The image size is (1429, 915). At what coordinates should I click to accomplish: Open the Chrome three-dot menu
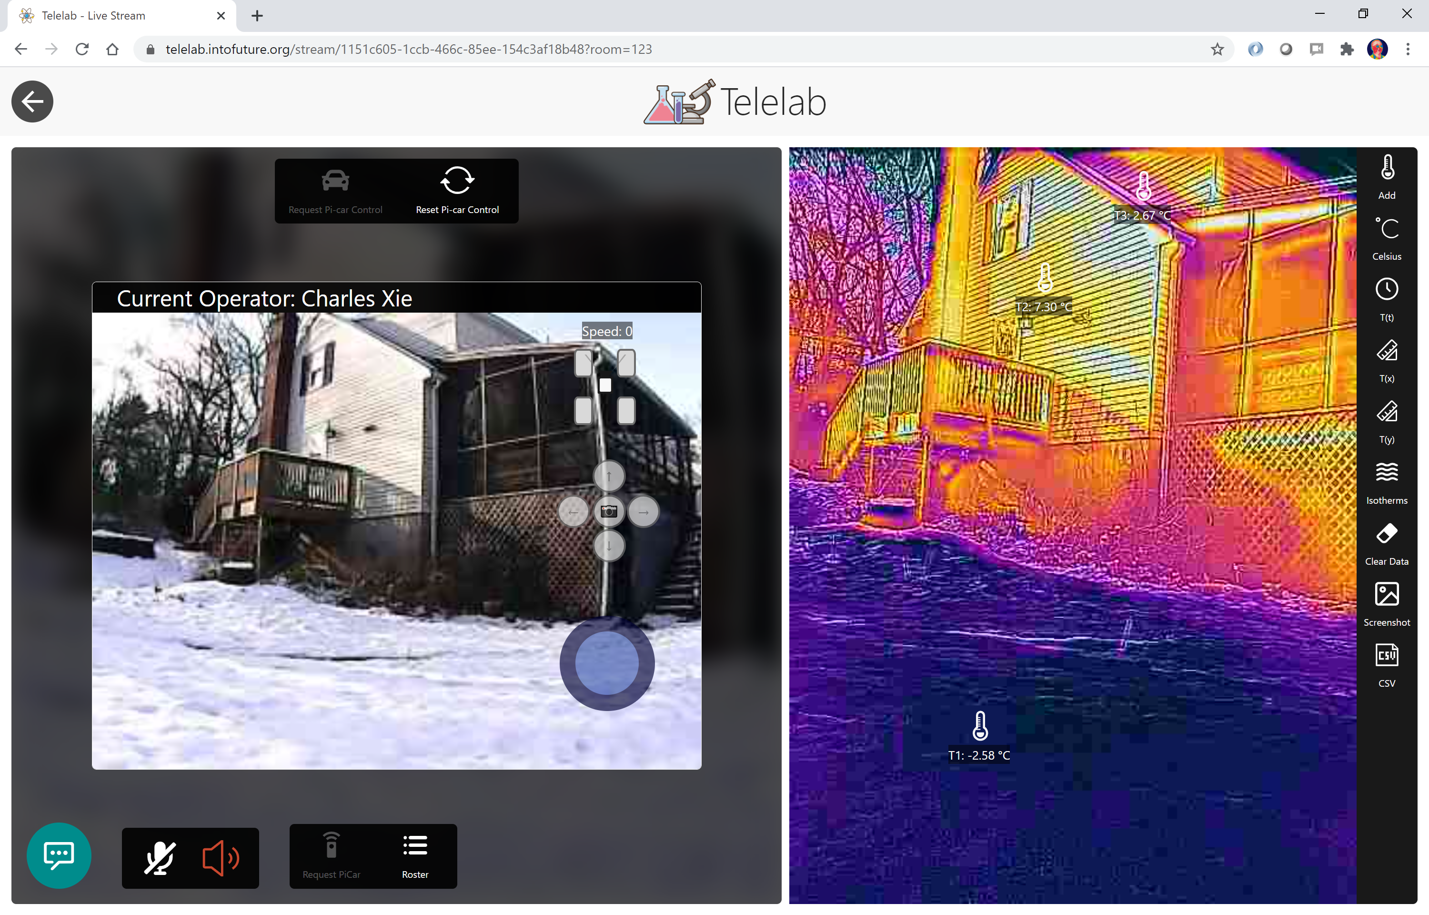pos(1408,49)
